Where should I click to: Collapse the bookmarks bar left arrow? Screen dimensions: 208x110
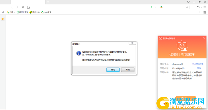(x=3, y=12)
